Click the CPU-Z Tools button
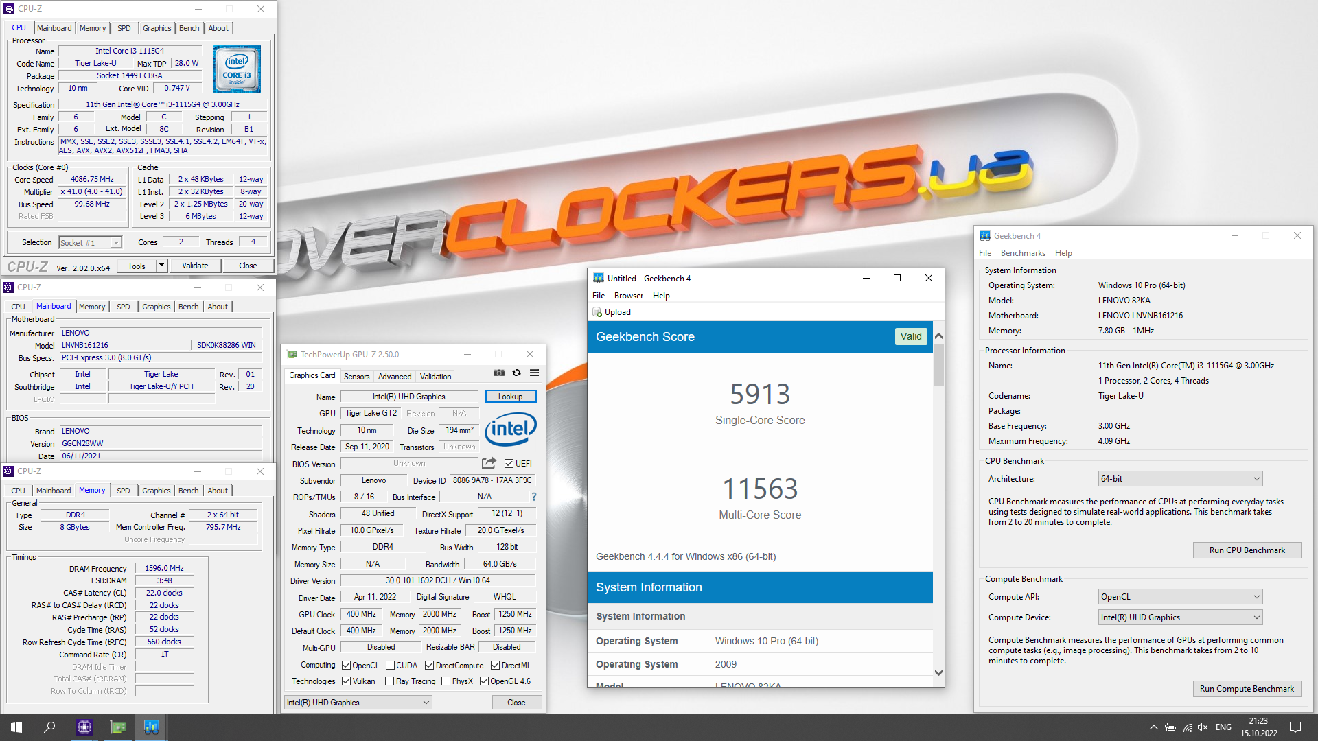The width and height of the screenshot is (1318, 741). pos(137,266)
